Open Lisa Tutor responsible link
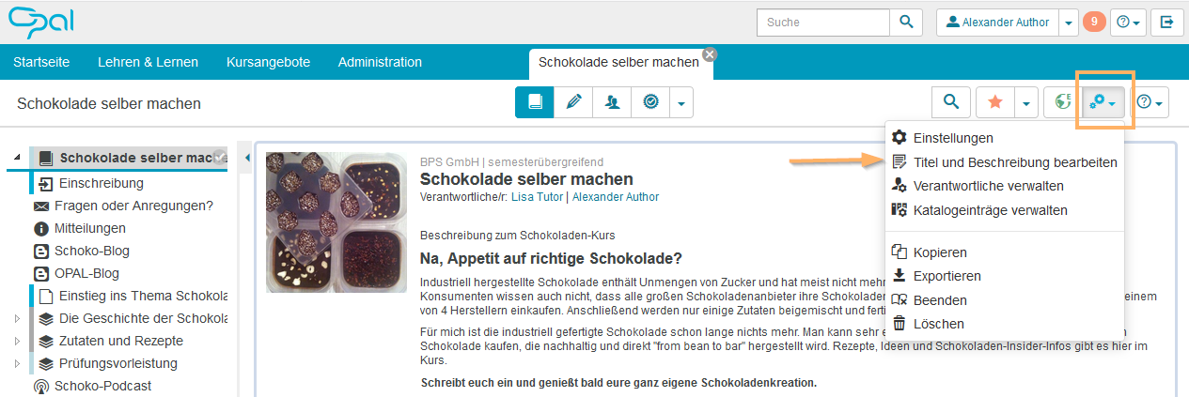 pos(538,197)
